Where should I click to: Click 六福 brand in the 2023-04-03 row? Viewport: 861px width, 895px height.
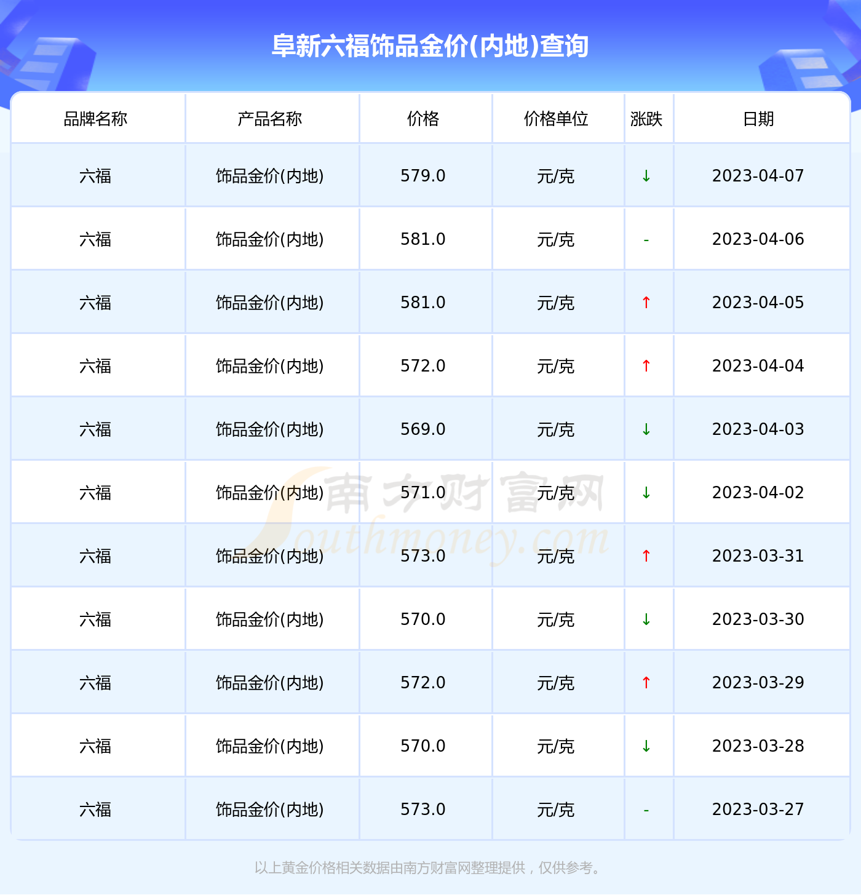[95, 429]
